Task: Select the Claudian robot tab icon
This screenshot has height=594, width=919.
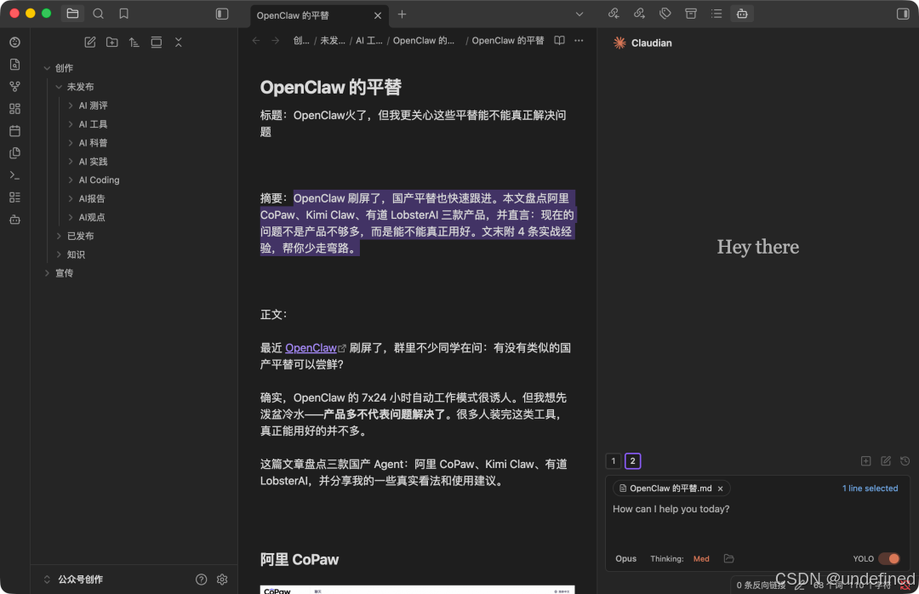Action: point(742,14)
